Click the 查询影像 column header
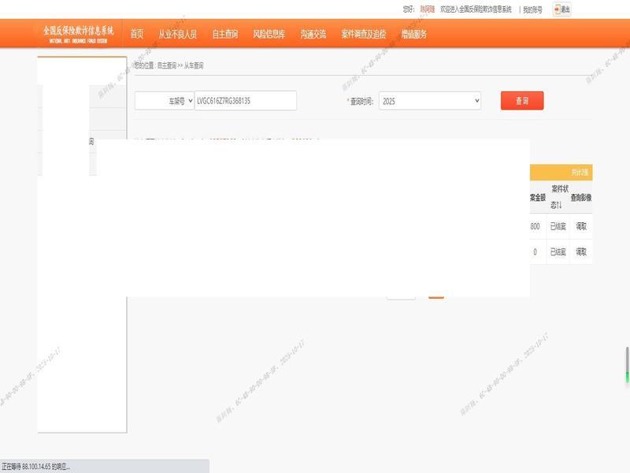Viewport: 630px width, 473px height. point(581,198)
